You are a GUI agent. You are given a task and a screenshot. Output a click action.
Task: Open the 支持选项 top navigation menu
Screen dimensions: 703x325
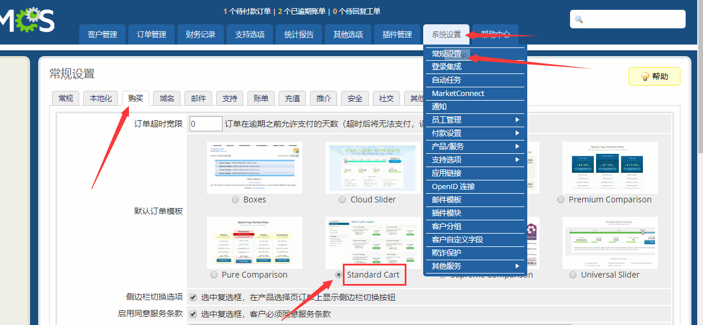250,34
